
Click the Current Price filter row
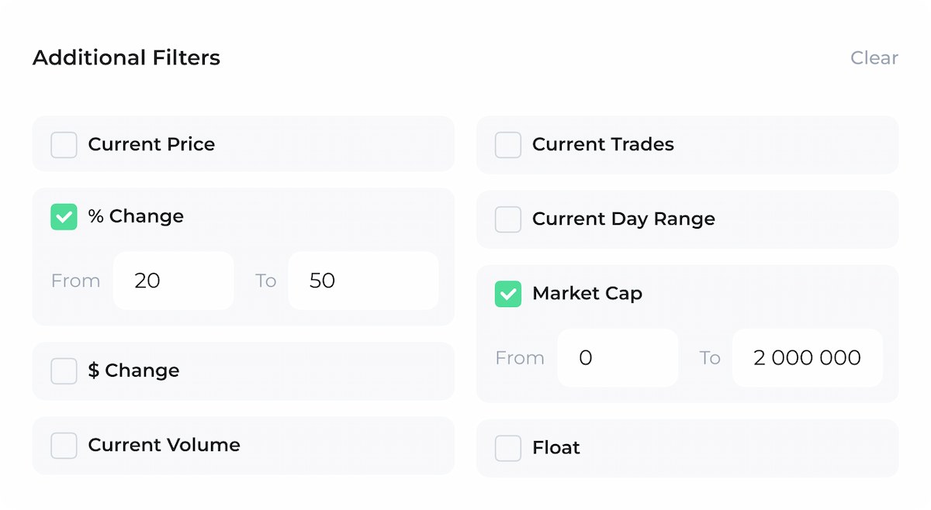[243, 144]
